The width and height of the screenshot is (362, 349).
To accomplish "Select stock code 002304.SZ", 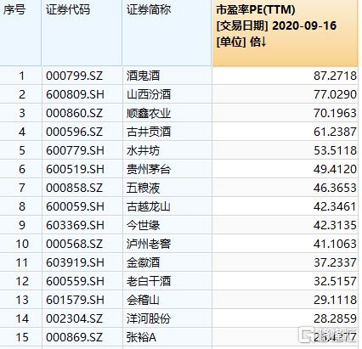I will 74,318.
